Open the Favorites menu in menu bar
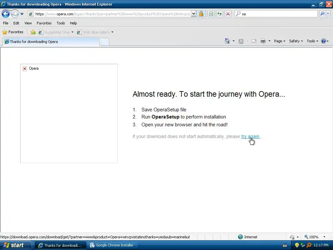333x250 pixels. tap(44, 23)
